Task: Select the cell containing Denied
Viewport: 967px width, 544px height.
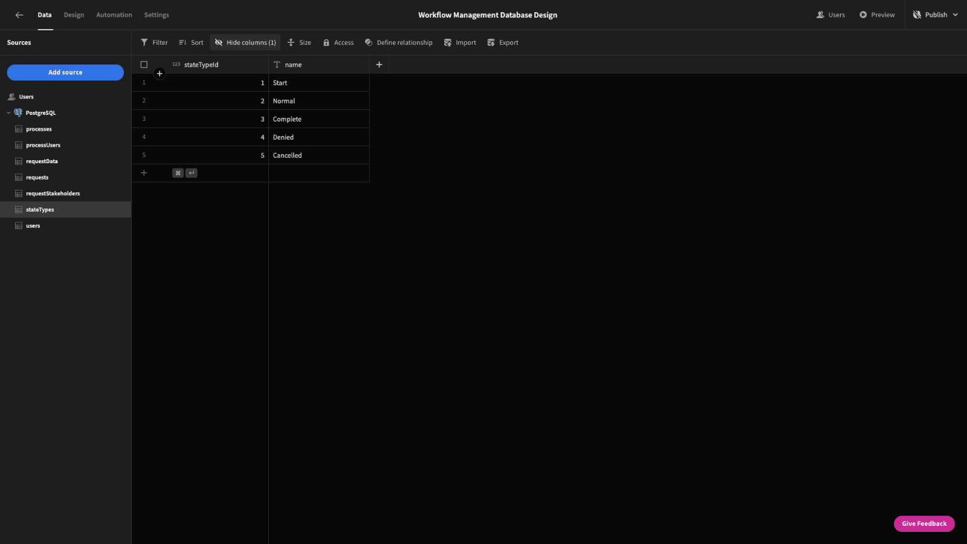Action: tap(319, 137)
